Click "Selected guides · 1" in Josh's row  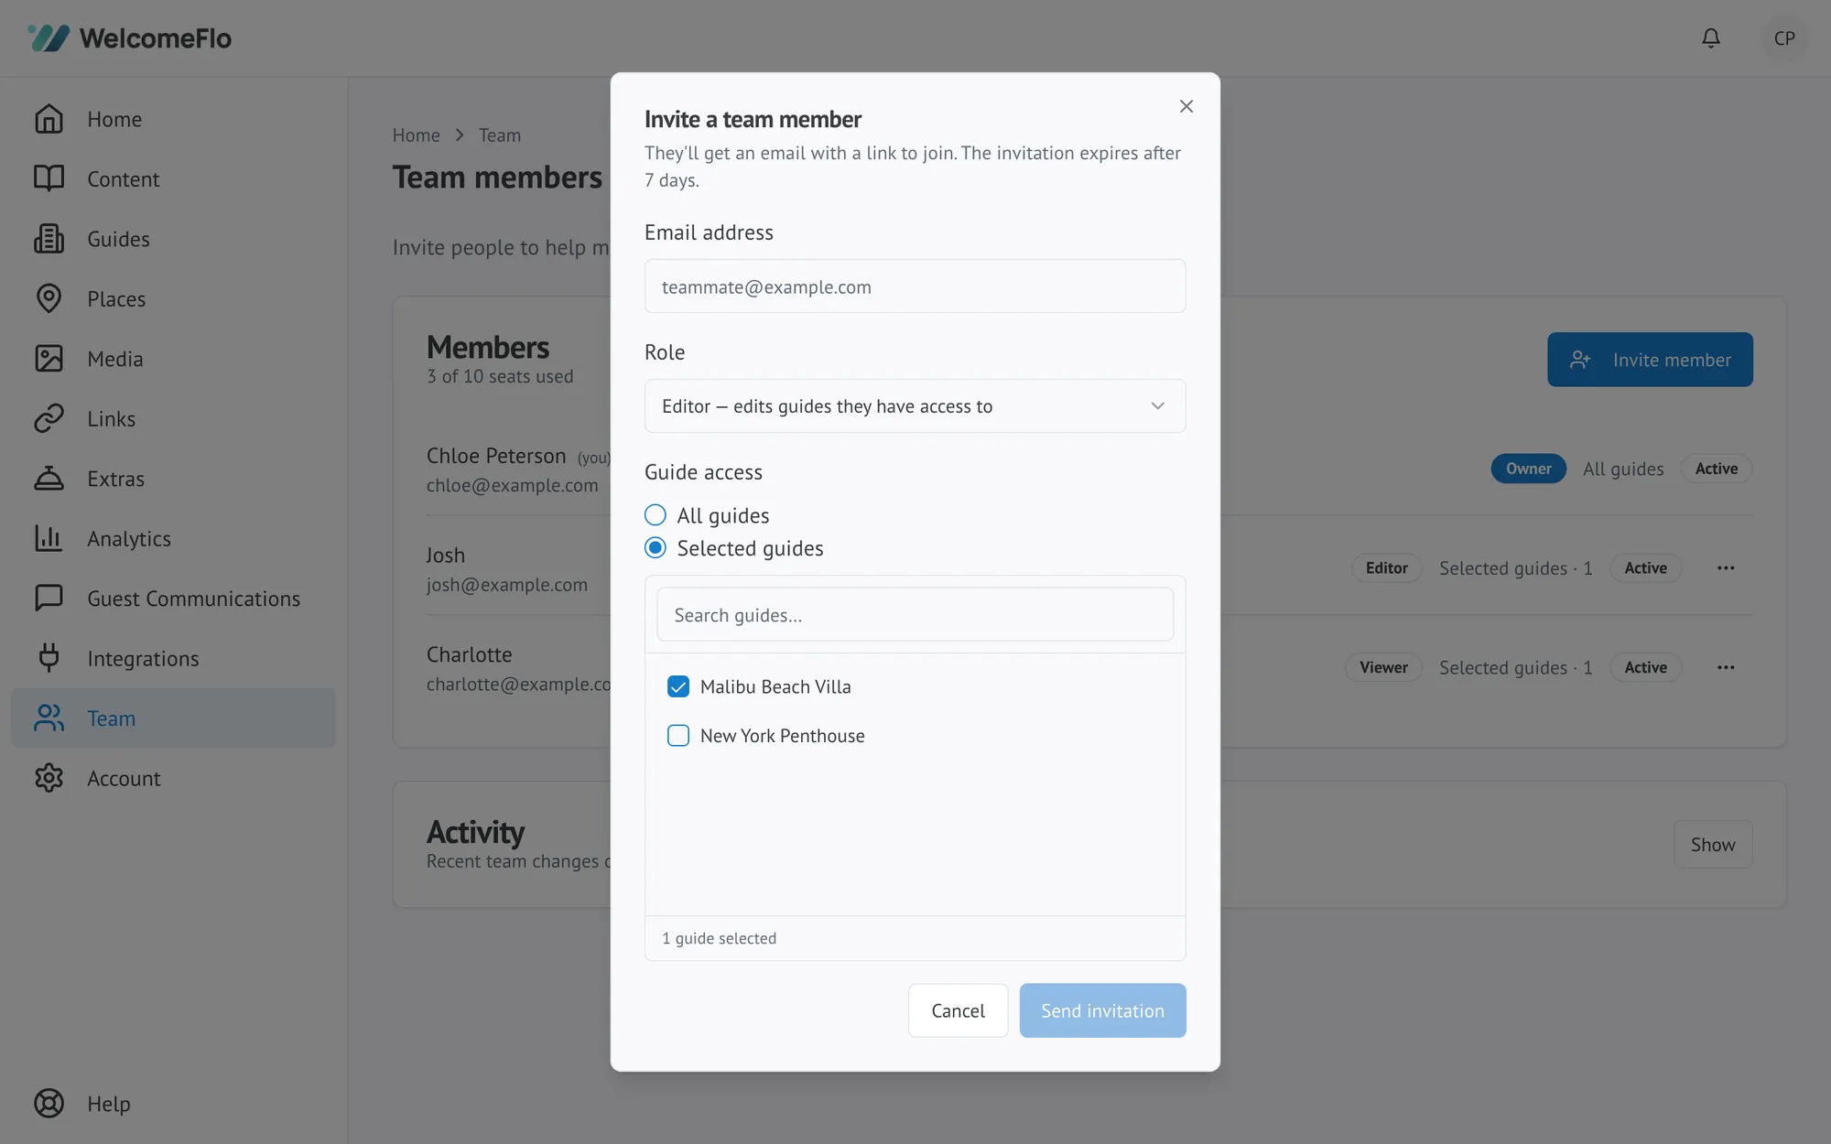1515,568
